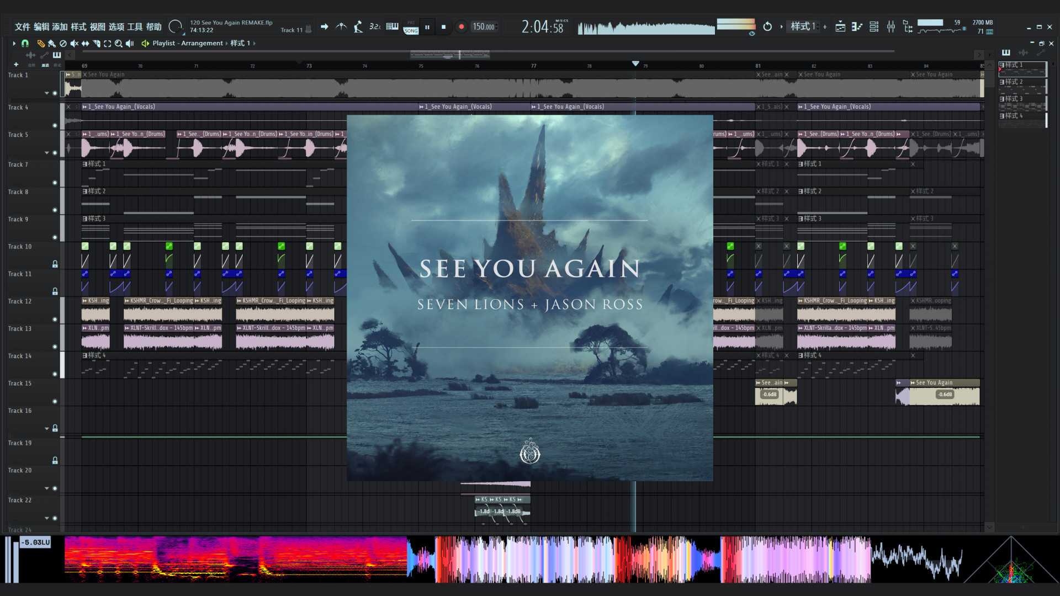The width and height of the screenshot is (1060, 596).
Task: Collapse Track 1 group arrow
Action: pos(47,93)
